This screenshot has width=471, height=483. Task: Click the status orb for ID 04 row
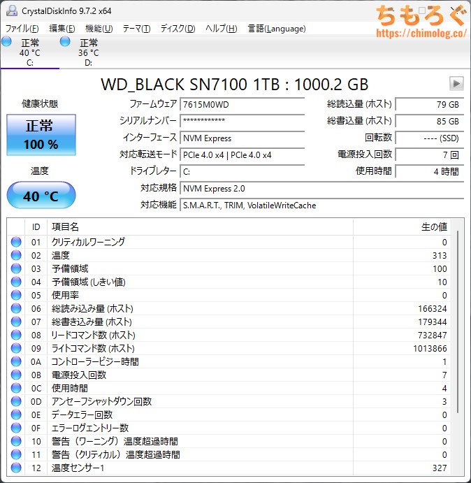[16, 282]
